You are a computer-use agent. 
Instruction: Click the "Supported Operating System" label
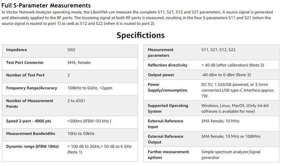(168, 108)
